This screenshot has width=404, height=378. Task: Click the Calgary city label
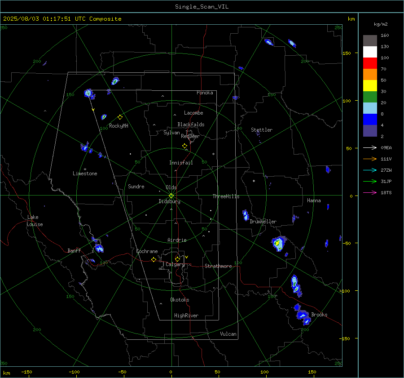175,264
